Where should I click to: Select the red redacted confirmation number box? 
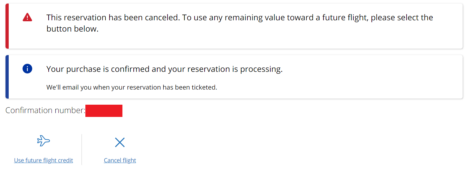104,110
